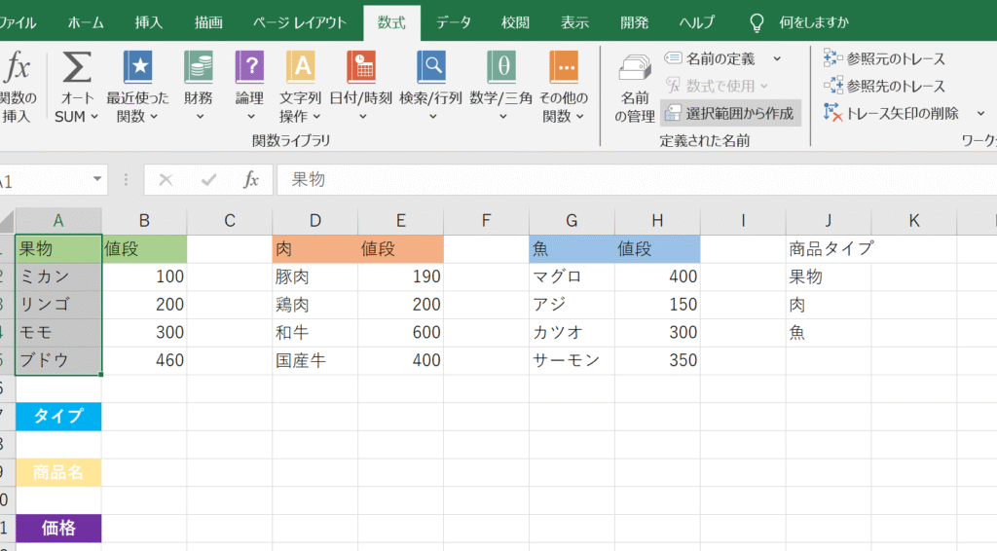Click 参照元のトレース button
The image size is (997, 551).
point(884,59)
